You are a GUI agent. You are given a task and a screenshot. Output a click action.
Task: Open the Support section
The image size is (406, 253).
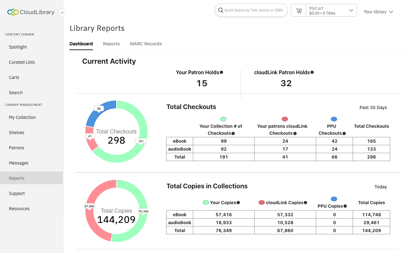(16, 193)
